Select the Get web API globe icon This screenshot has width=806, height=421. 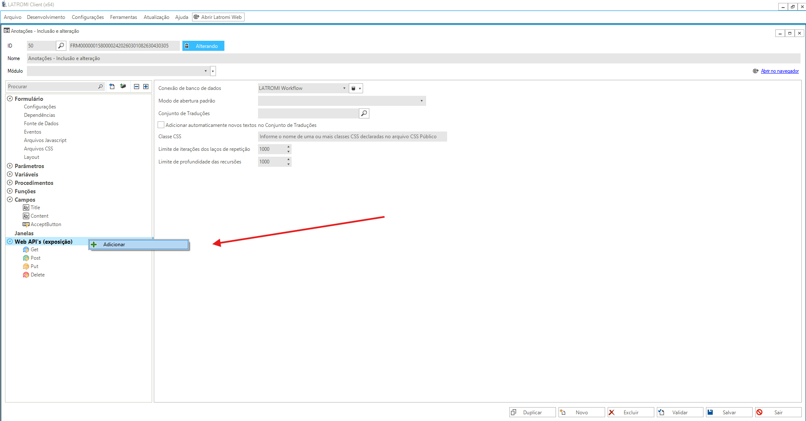[x=26, y=250]
